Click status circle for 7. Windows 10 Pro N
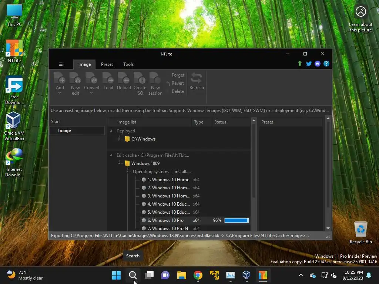The image size is (379, 284). point(144,228)
